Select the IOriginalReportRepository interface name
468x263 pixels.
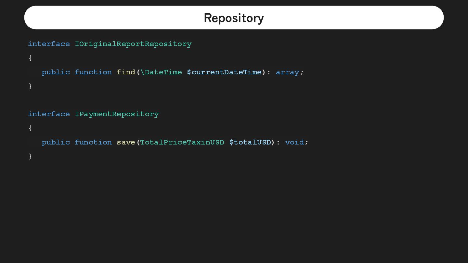133,44
